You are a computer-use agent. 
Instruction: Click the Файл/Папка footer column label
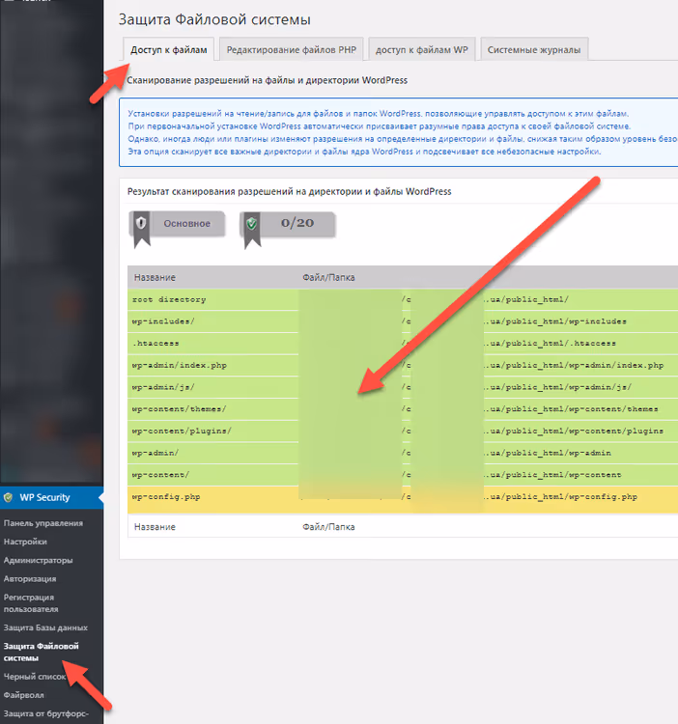click(328, 527)
